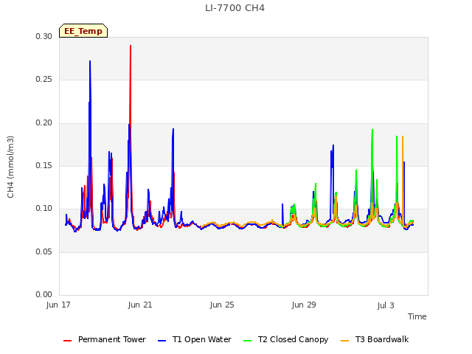Click the 0.05 y-axis tick label
This screenshot has width=472, height=354.
(x=44, y=251)
